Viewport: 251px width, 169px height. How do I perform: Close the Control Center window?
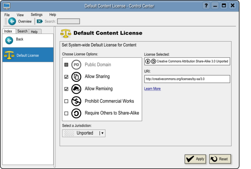[x=232, y=6]
